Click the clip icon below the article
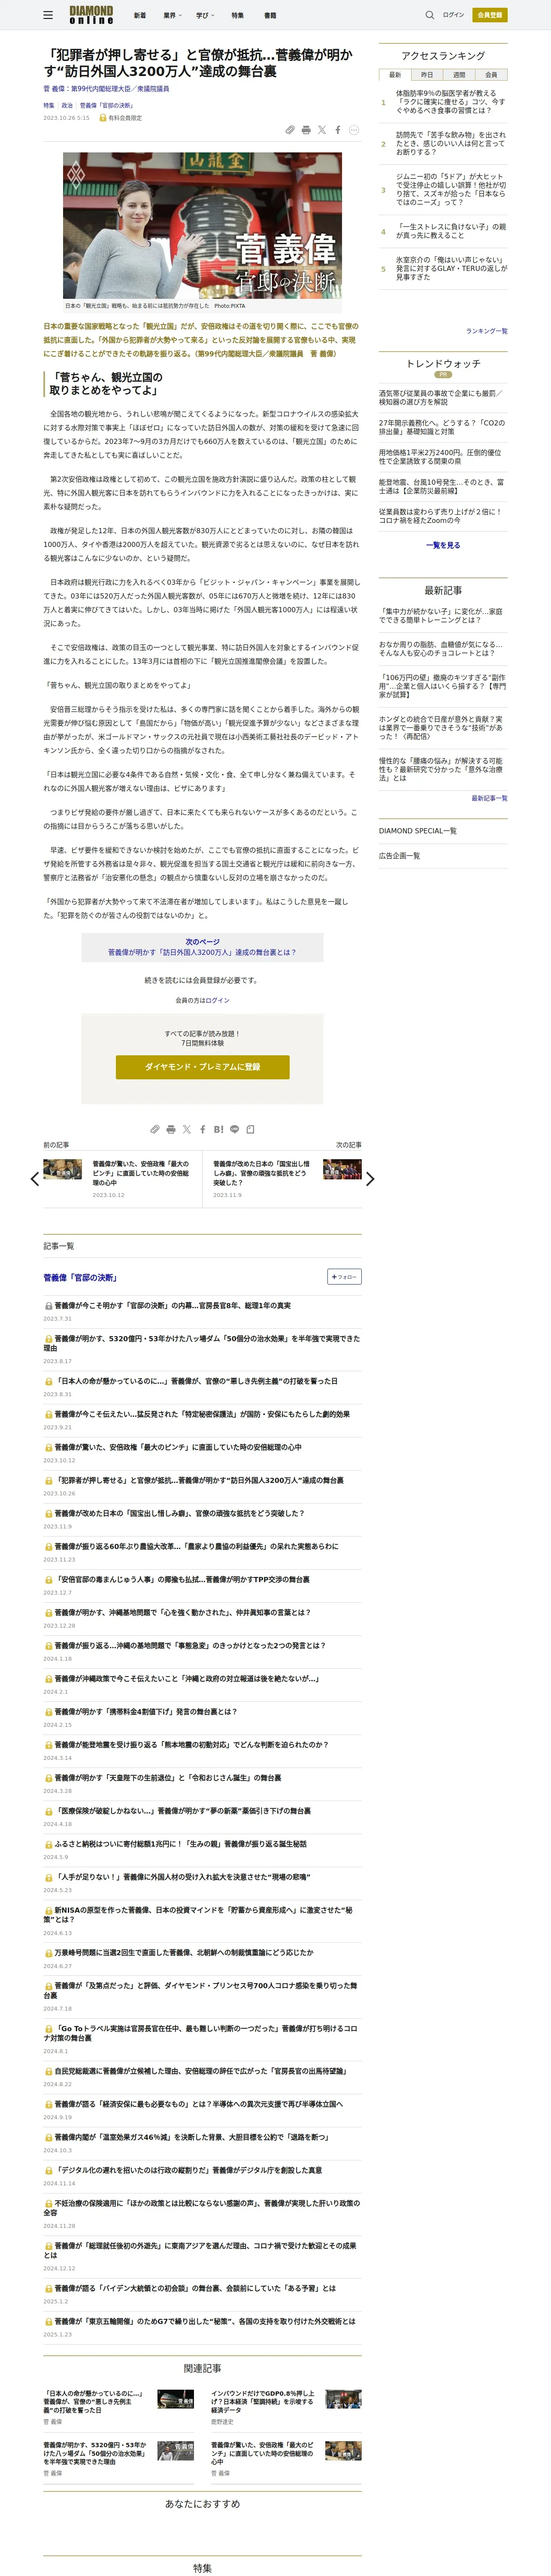Viewport: 551px width, 2576px height. click(x=155, y=1129)
